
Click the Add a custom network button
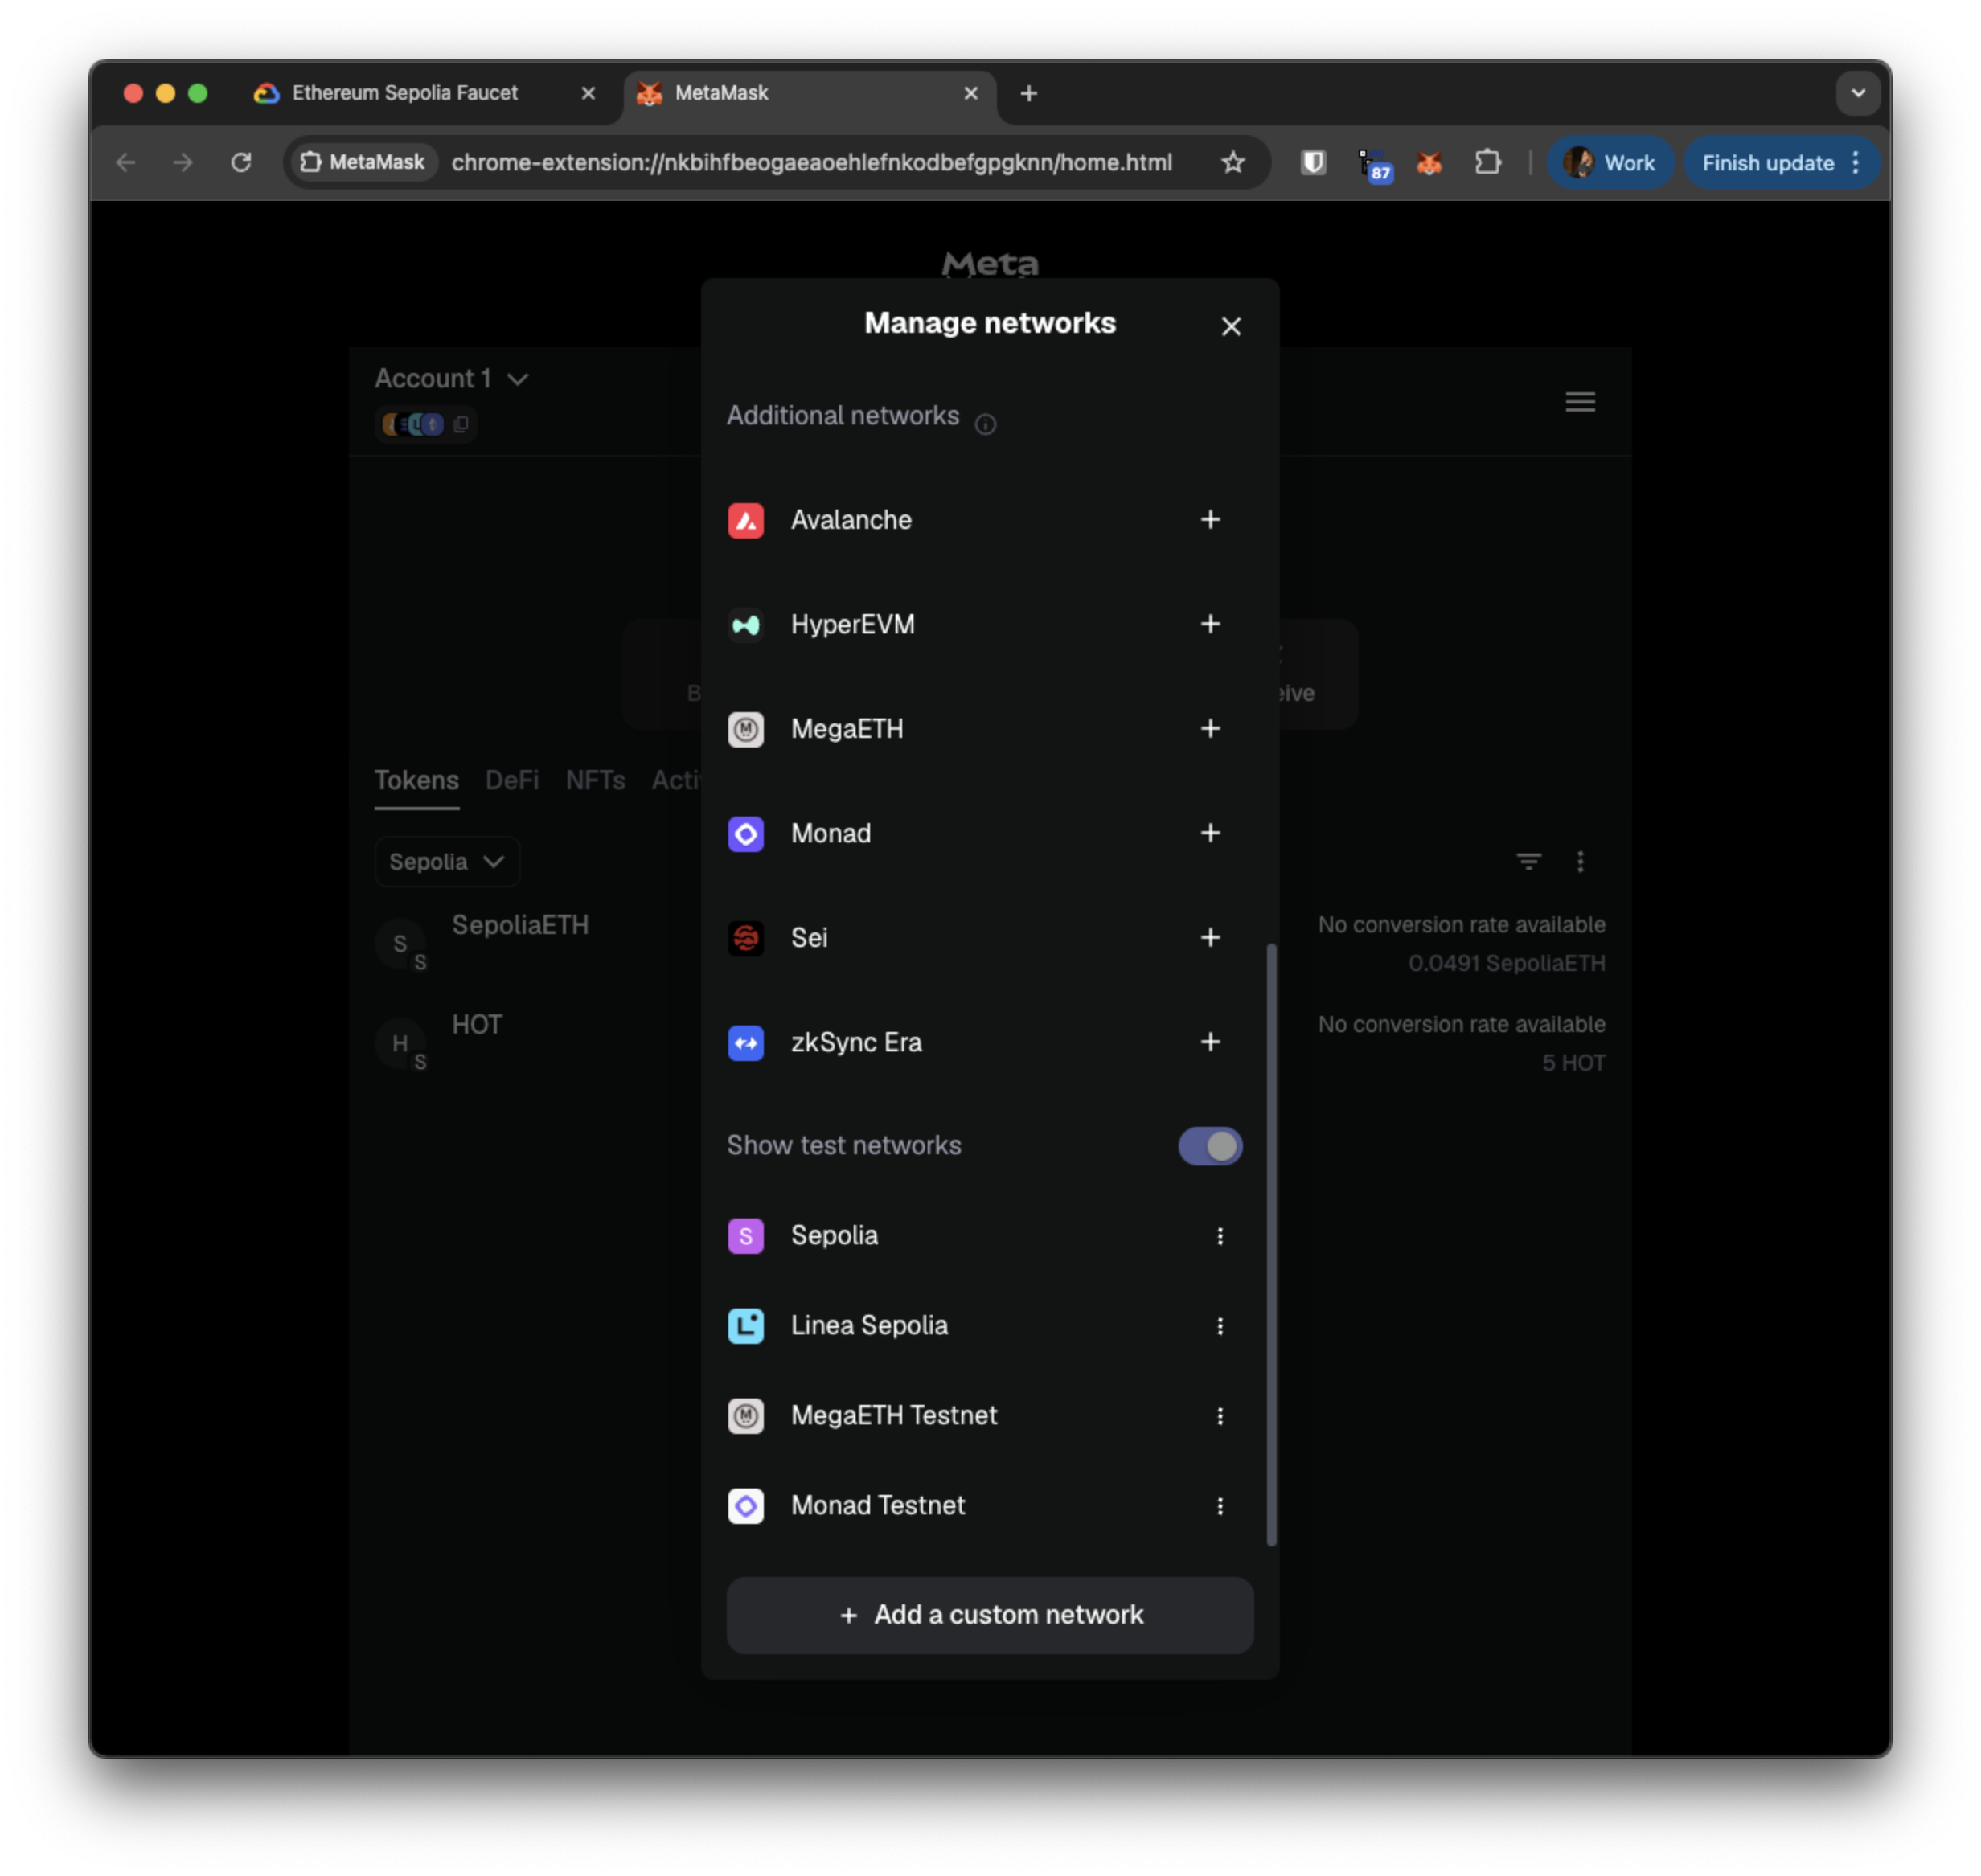(x=989, y=1615)
